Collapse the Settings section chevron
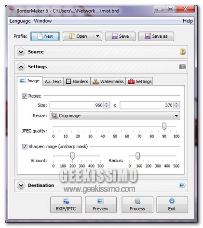 pos(21,67)
